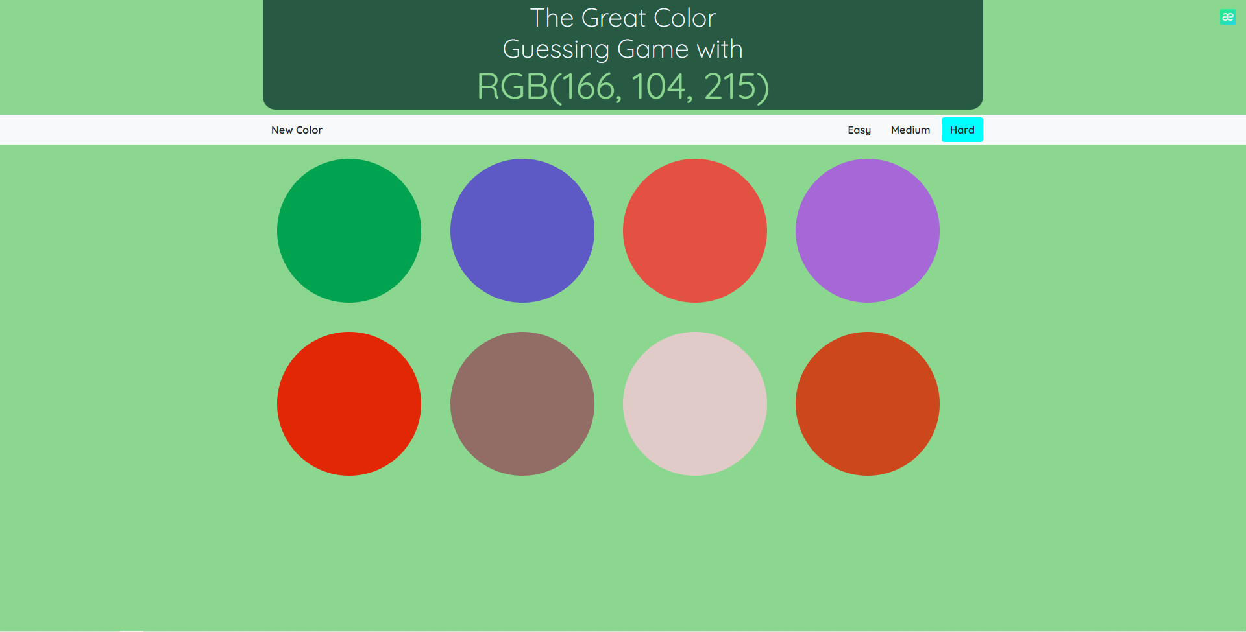Select the coral red circle in top row
This screenshot has height=632, width=1246.
[x=694, y=231]
